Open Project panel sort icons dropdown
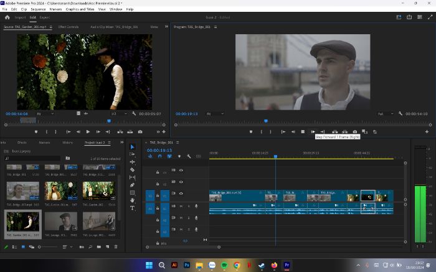Screen dimensions: 436x272 [x=67, y=246]
